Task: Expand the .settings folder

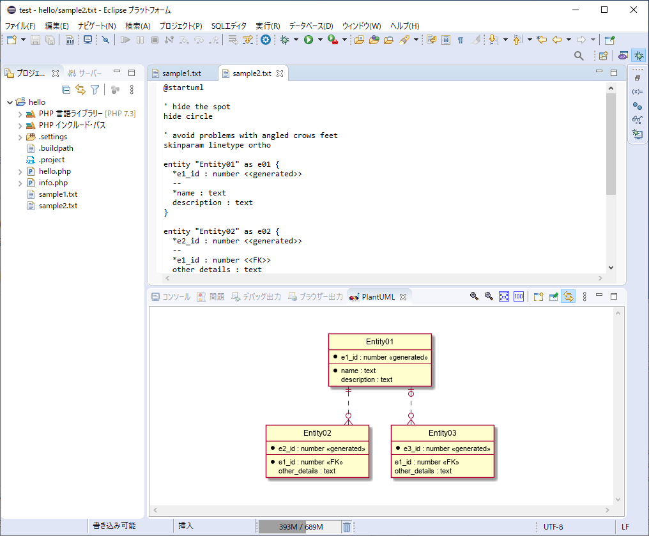Action: click(x=20, y=137)
